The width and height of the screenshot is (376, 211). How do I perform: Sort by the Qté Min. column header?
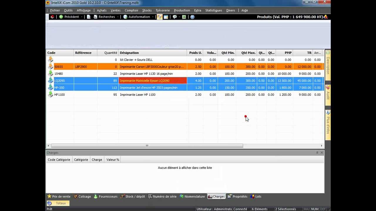coord(227,53)
